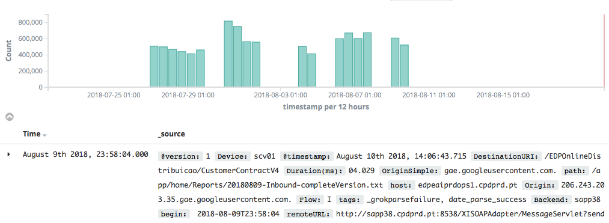
Task: Click the last histogram bar before 2018-08-11
Action: [405, 66]
